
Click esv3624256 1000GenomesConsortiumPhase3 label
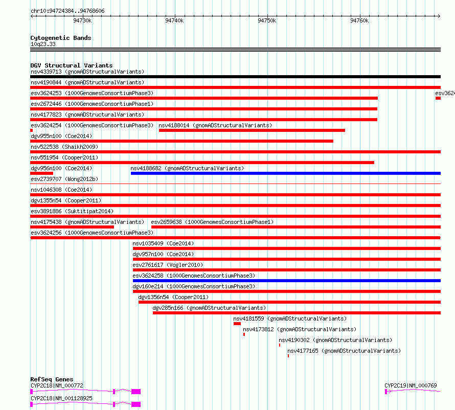(x=92, y=233)
